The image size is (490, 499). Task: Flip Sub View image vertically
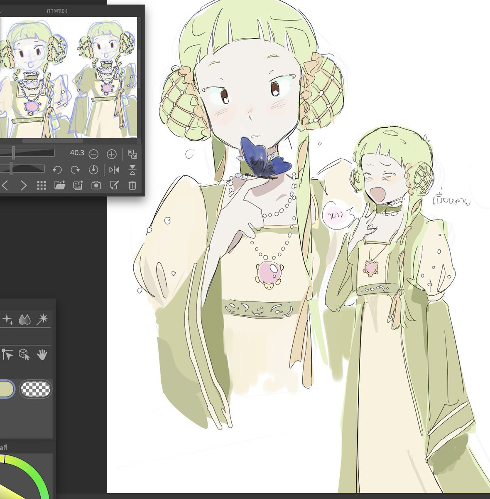(132, 170)
